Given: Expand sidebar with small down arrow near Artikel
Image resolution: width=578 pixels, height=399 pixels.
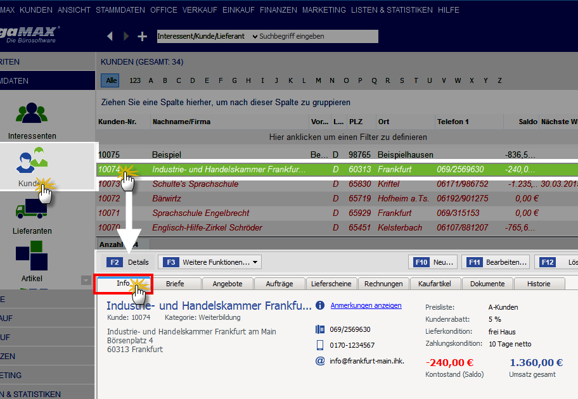Looking at the screenshot, I should tap(86, 281).
